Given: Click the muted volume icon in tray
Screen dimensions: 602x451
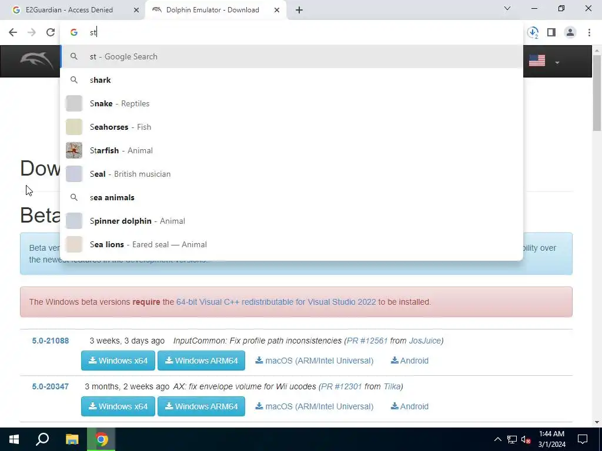Looking at the screenshot, I should click(526, 439).
